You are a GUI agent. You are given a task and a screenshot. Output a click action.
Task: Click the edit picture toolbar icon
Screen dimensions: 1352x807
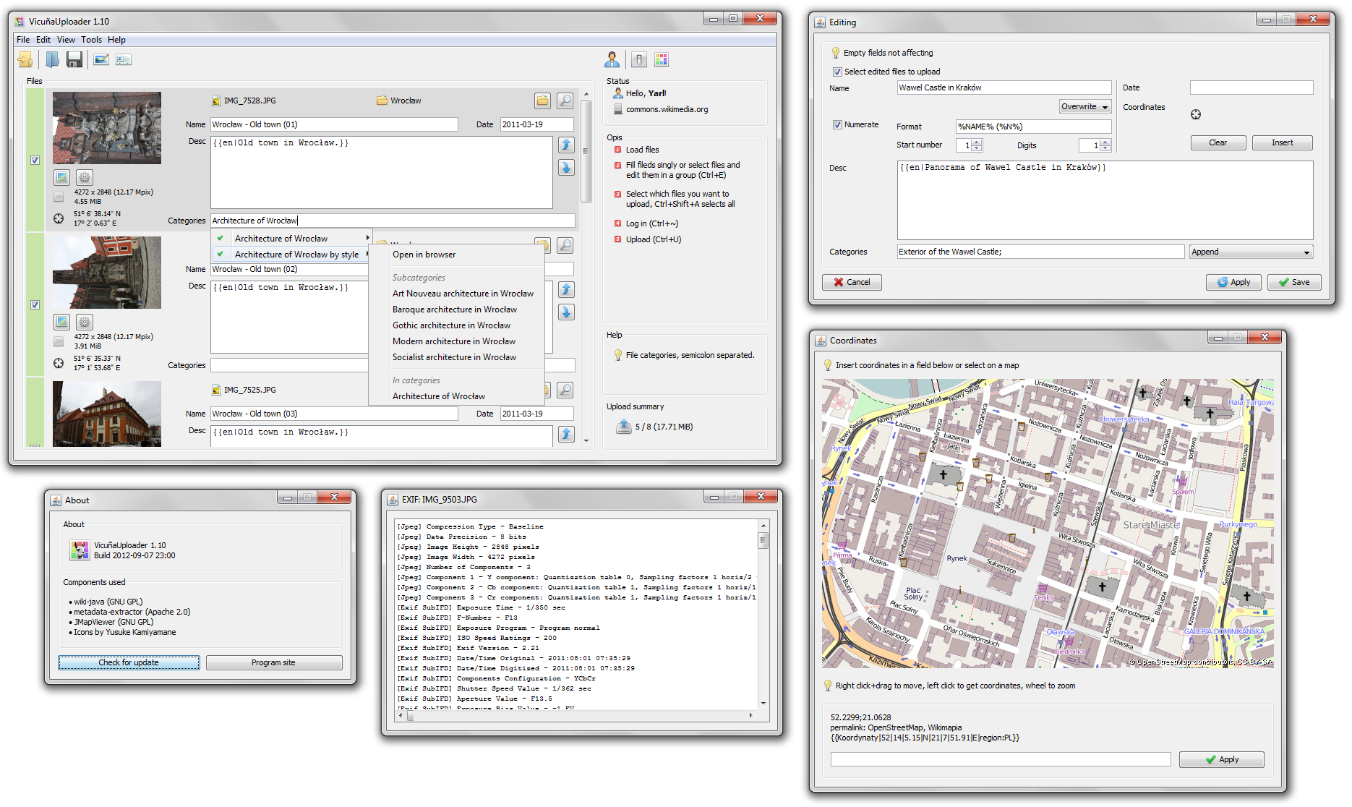101,60
